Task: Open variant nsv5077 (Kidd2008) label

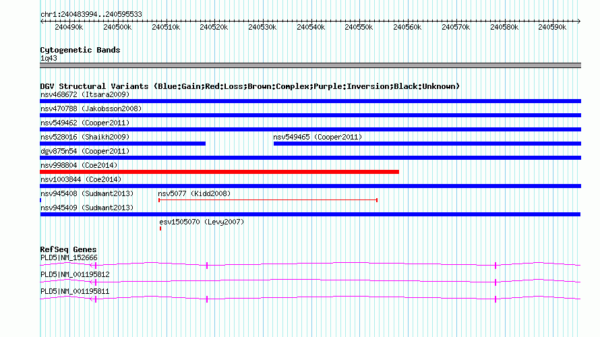Action: 194,193
